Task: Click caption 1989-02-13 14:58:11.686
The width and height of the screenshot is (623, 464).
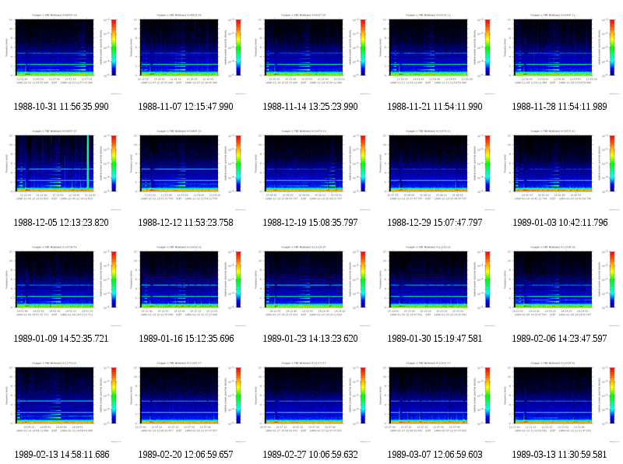Action: click(x=62, y=455)
